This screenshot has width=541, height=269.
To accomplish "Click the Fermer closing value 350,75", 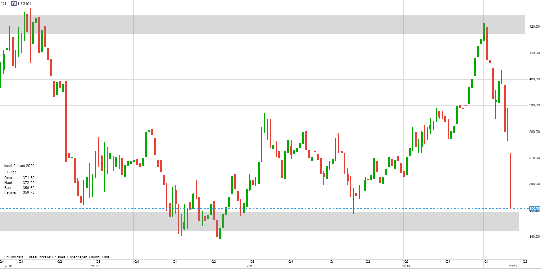I will click(28, 192).
